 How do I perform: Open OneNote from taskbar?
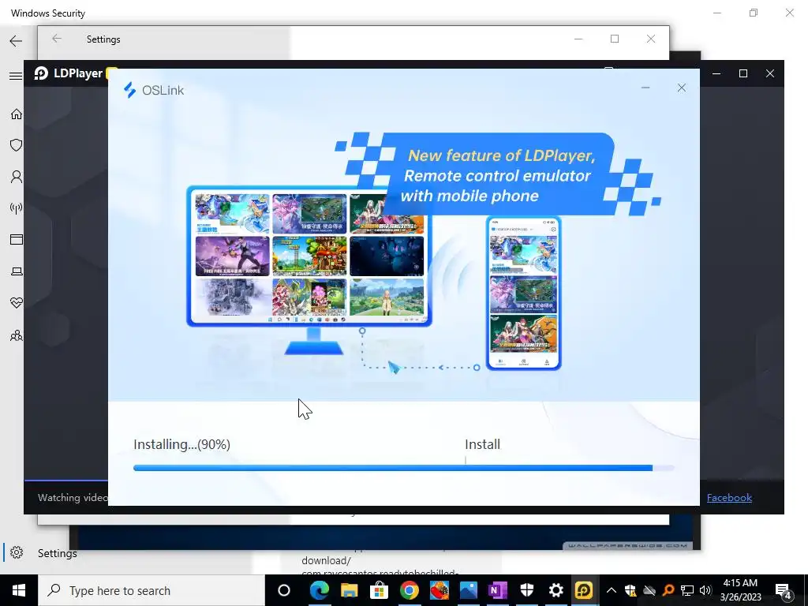coord(497,590)
